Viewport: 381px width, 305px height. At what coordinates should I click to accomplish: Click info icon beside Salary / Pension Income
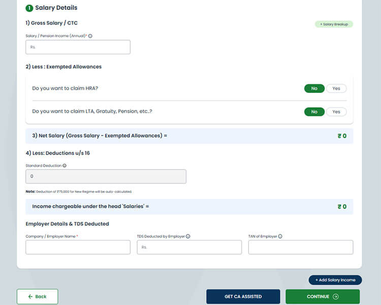90,36
